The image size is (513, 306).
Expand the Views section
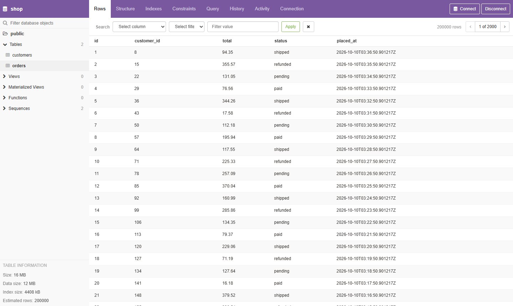point(4,76)
